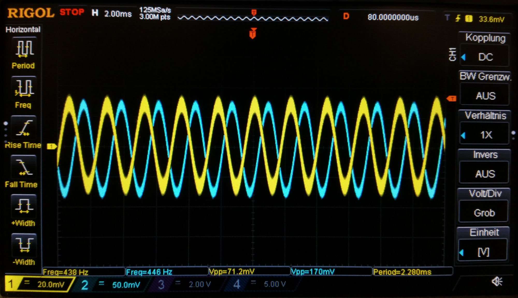Click the muted speaker sound icon
Image resolution: width=518 pixels, height=298 pixels.
tap(497, 281)
